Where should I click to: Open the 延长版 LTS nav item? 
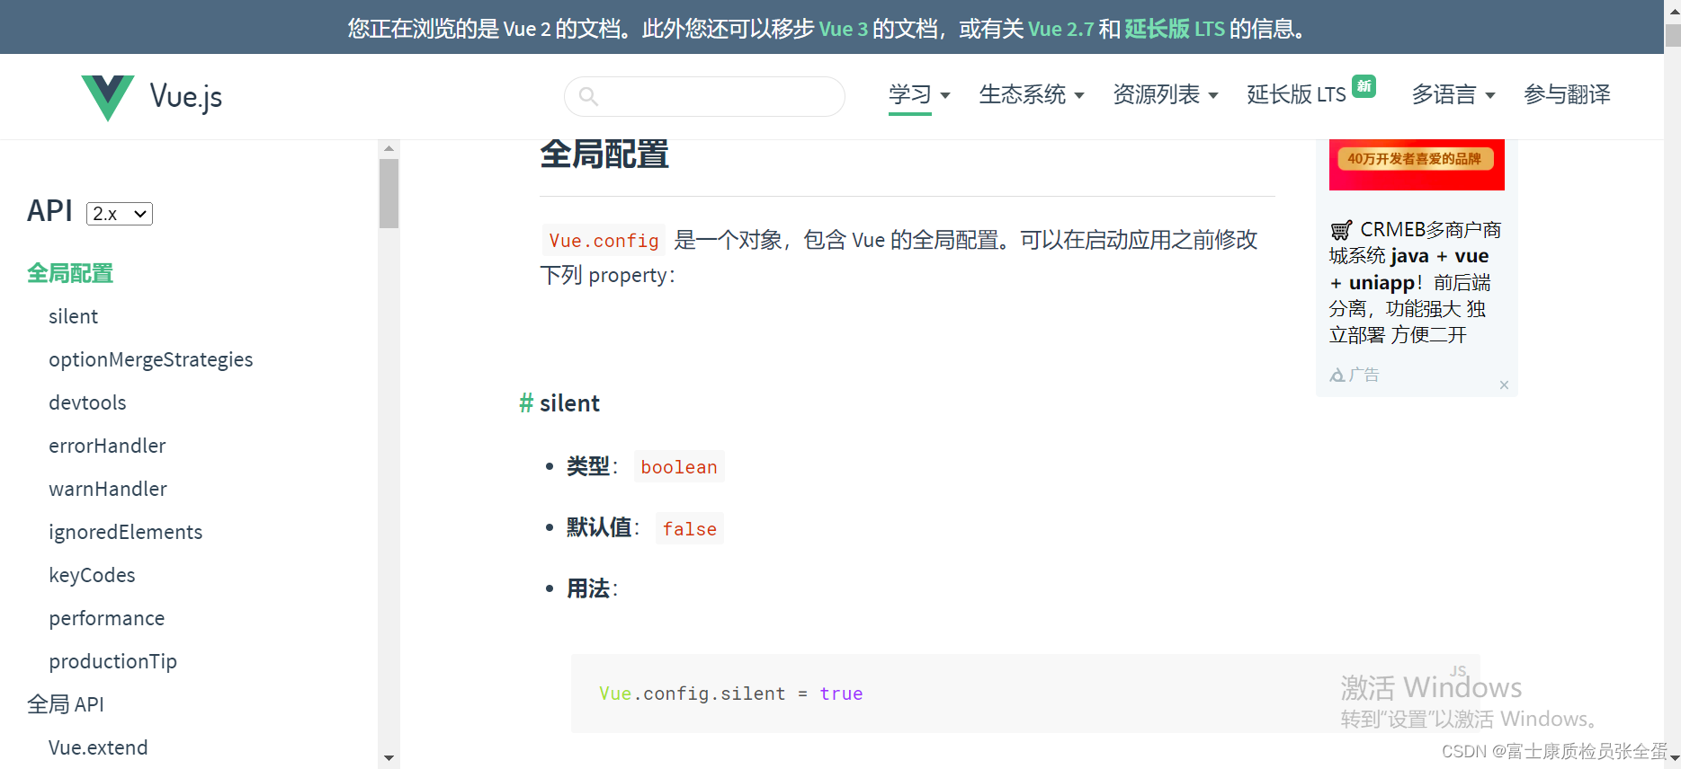click(x=1296, y=94)
